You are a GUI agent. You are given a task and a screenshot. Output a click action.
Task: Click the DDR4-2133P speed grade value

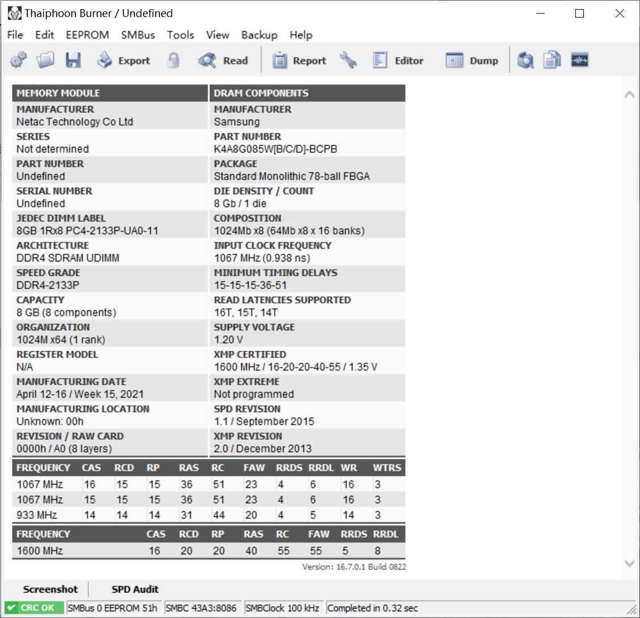click(x=48, y=285)
